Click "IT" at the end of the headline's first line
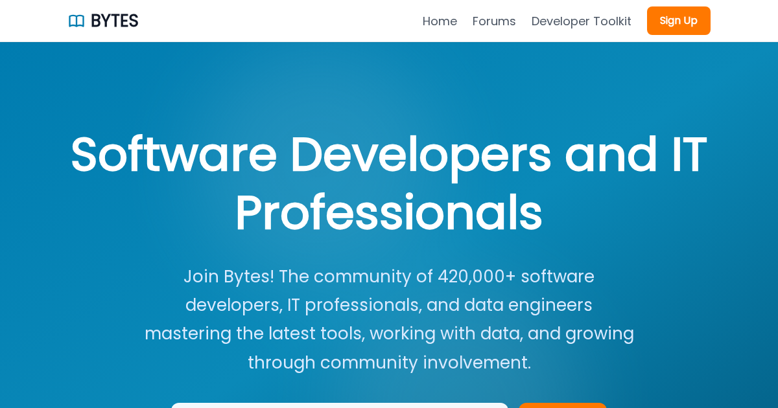778x408 pixels. click(688, 154)
